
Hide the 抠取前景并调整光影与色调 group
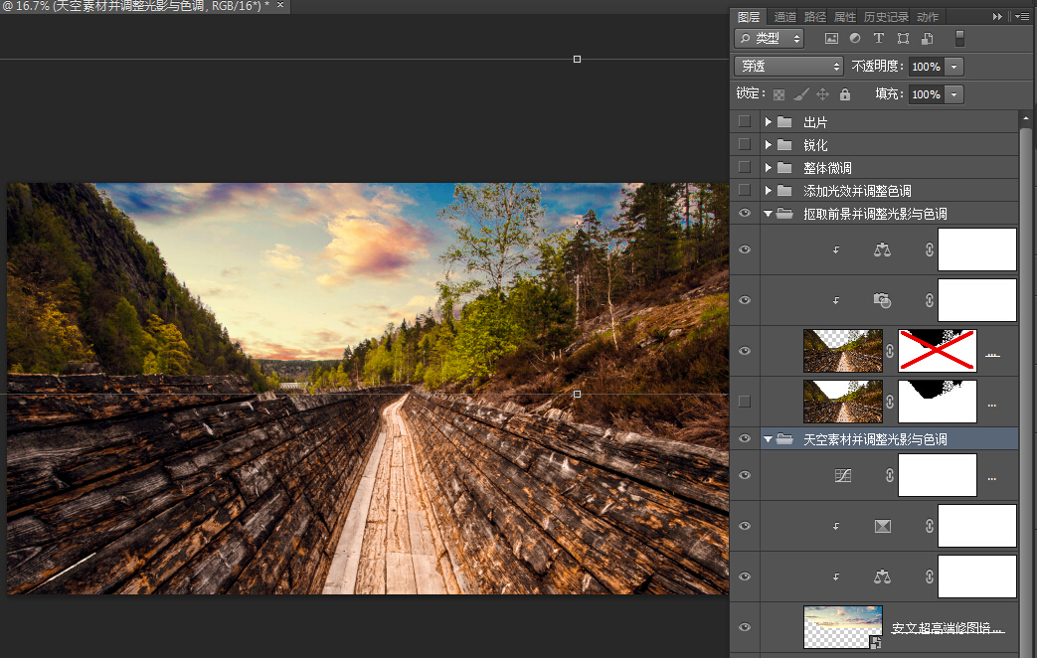745,213
